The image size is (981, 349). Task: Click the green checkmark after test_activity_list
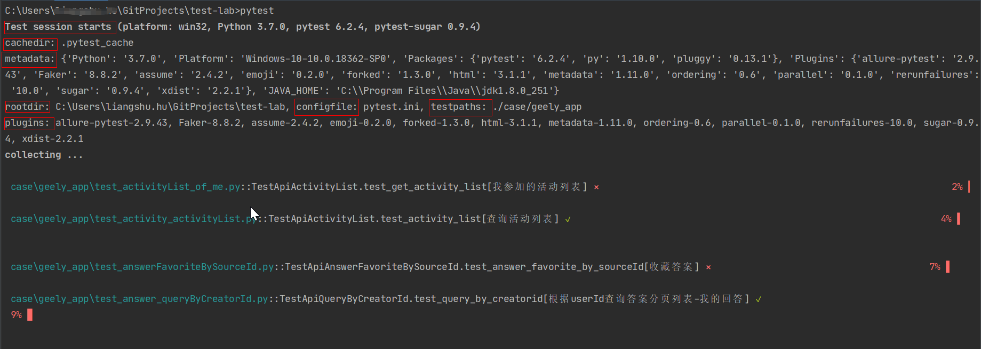pyautogui.click(x=568, y=219)
